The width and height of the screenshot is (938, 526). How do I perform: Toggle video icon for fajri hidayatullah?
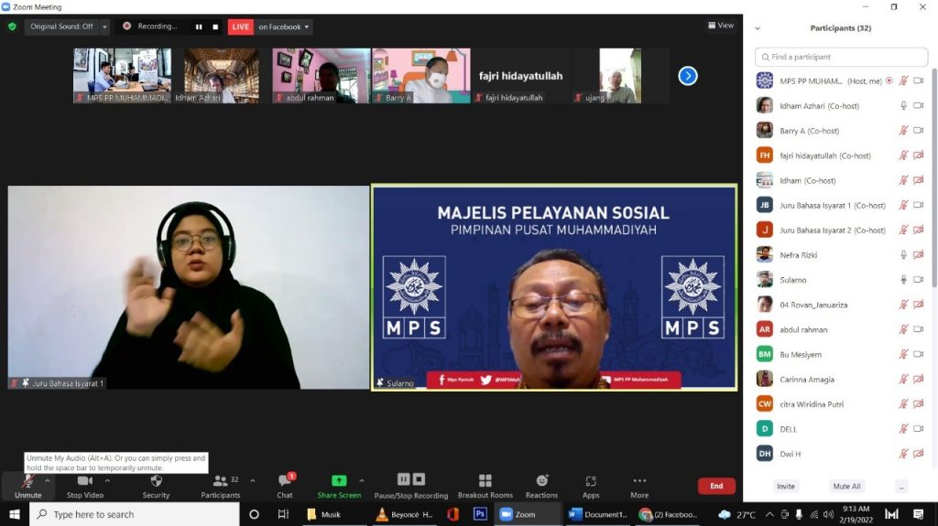tap(918, 156)
